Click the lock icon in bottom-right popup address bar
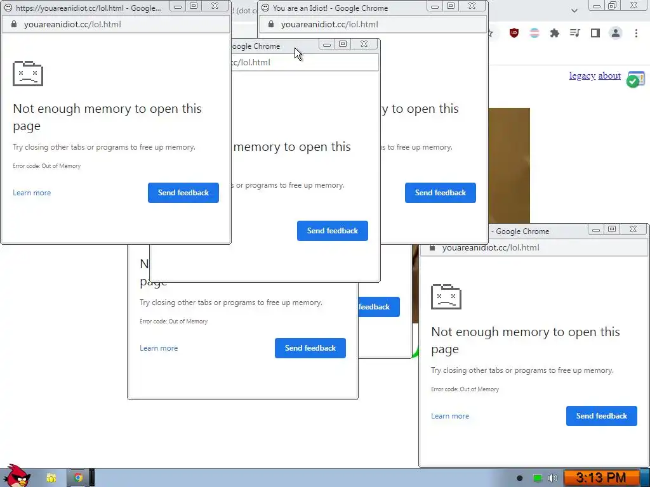 click(432, 248)
